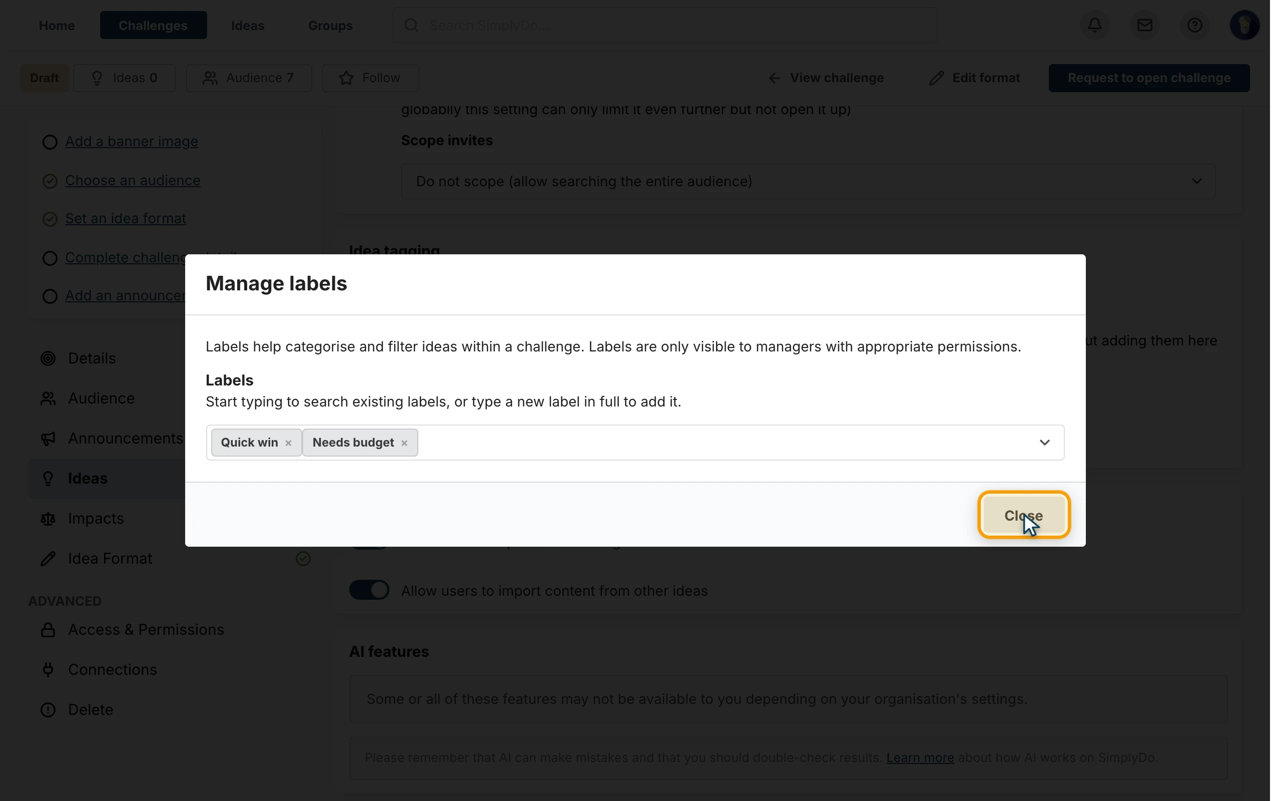This screenshot has height=801, width=1281.
Task: Select the Challenges tab
Action: pos(153,25)
